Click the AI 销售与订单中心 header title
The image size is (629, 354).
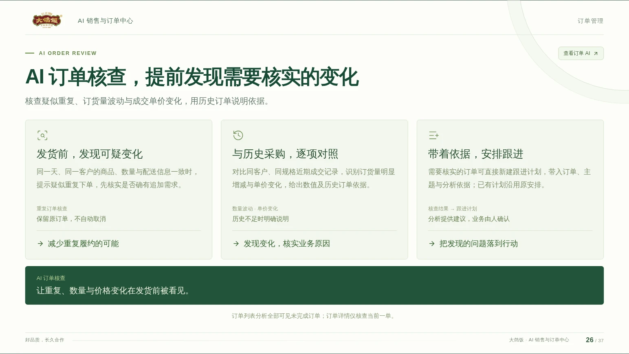[106, 21]
